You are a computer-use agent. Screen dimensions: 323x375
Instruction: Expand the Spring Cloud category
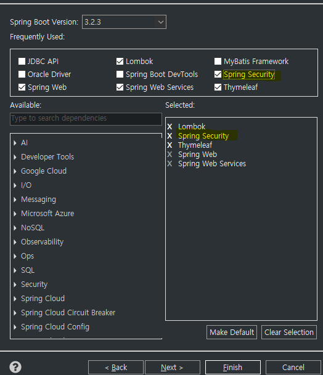[x=15, y=299]
